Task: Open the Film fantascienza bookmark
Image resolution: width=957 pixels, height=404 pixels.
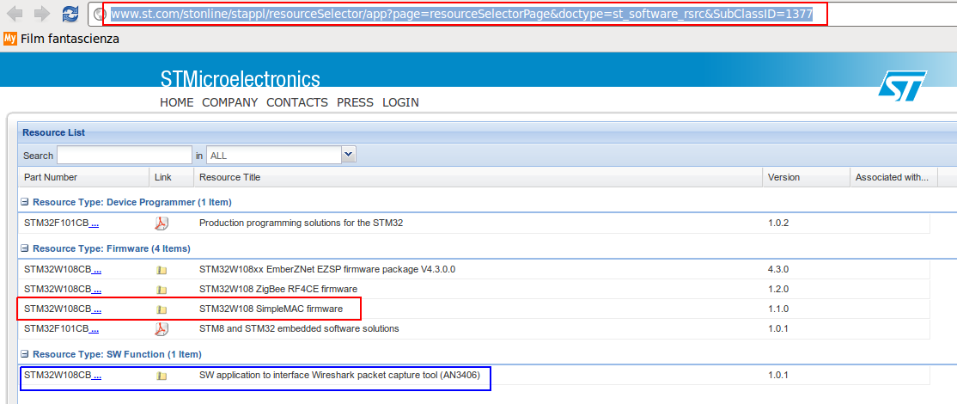Action: click(x=70, y=39)
